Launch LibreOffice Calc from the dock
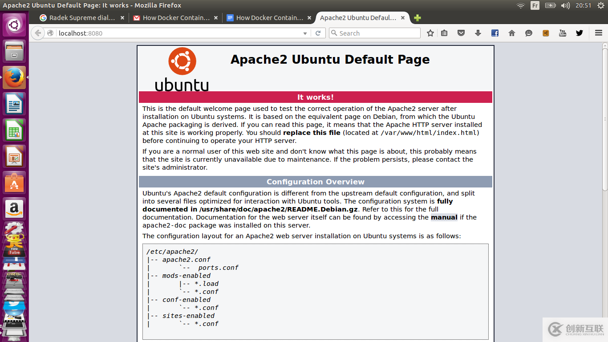Viewport: 608px width, 342px height. (x=14, y=130)
